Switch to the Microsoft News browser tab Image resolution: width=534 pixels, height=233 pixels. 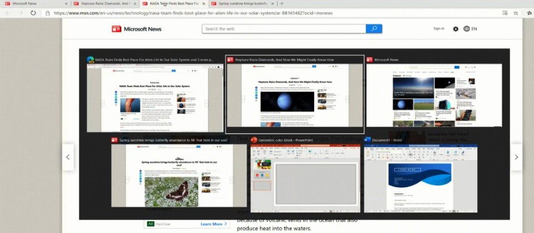(x=36, y=3)
